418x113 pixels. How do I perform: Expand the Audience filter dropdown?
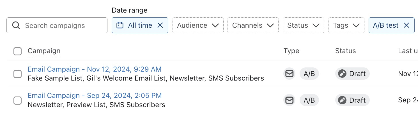(198, 25)
